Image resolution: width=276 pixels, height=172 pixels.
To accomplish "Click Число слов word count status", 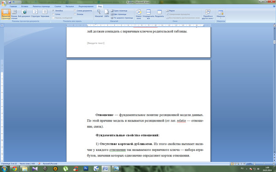I will (27, 164).
